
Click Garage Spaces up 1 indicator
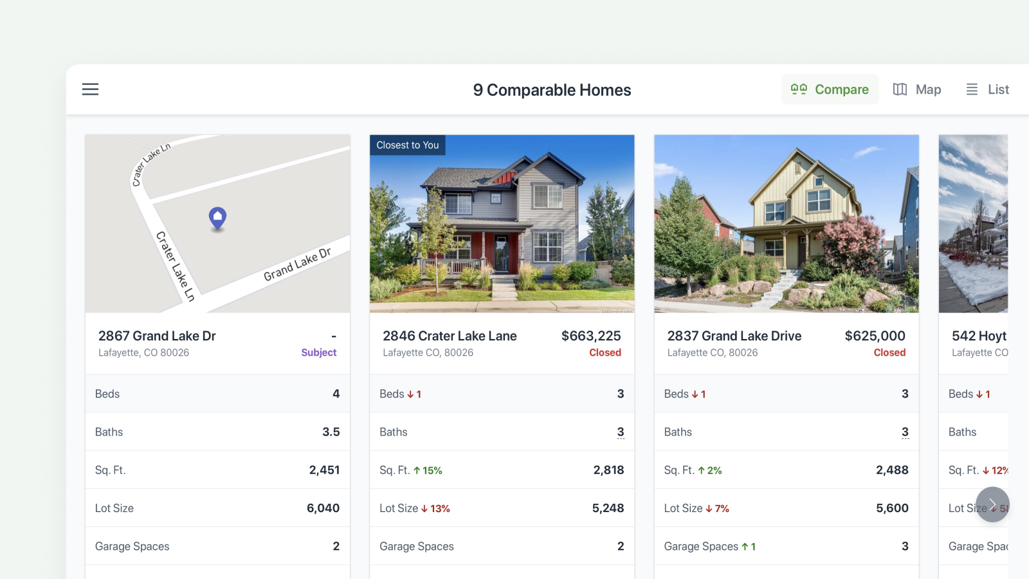click(749, 546)
